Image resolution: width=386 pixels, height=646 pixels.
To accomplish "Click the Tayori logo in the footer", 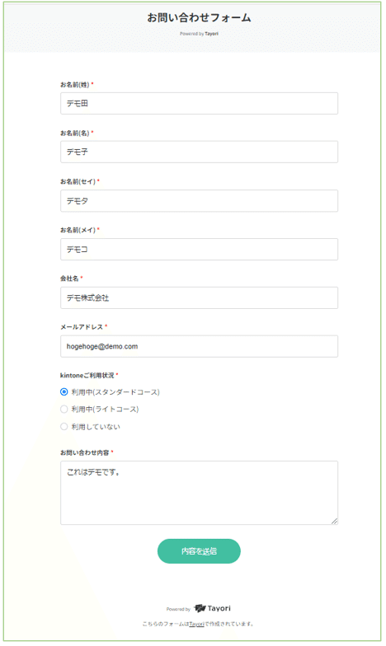I will (x=213, y=608).
